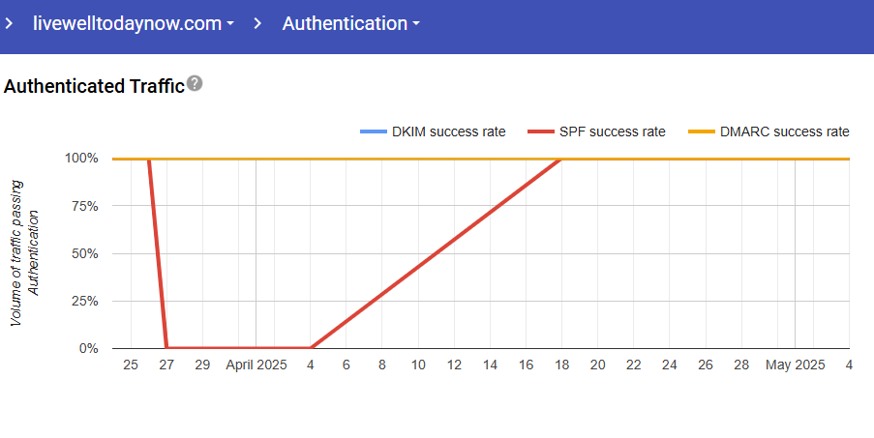Click the April 2025 x-axis label
The image size is (874, 438).
point(256,365)
